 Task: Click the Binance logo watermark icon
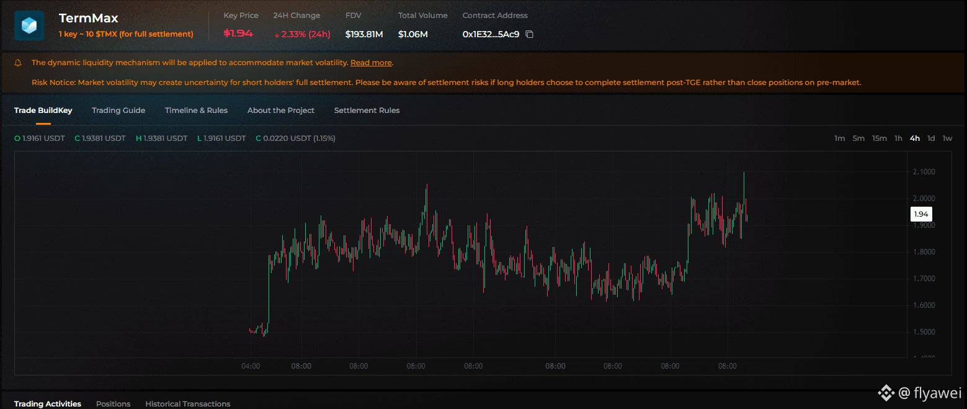pos(885,392)
